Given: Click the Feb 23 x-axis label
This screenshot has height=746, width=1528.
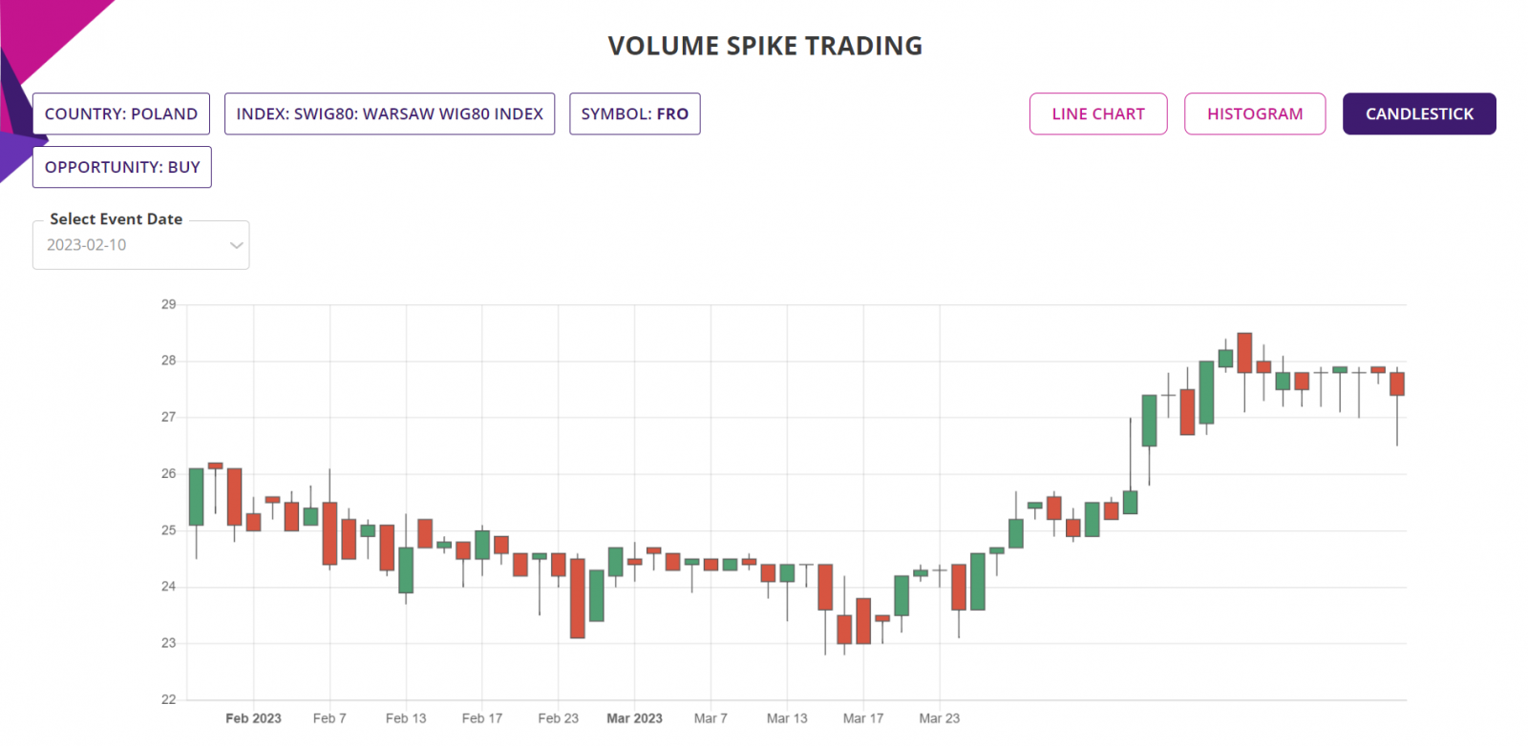Looking at the screenshot, I should pos(559,718).
